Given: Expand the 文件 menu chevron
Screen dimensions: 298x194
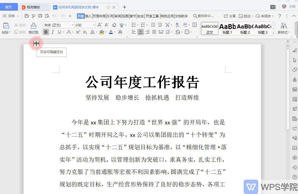Looking at the screenshot, I should tap(18, 16).
